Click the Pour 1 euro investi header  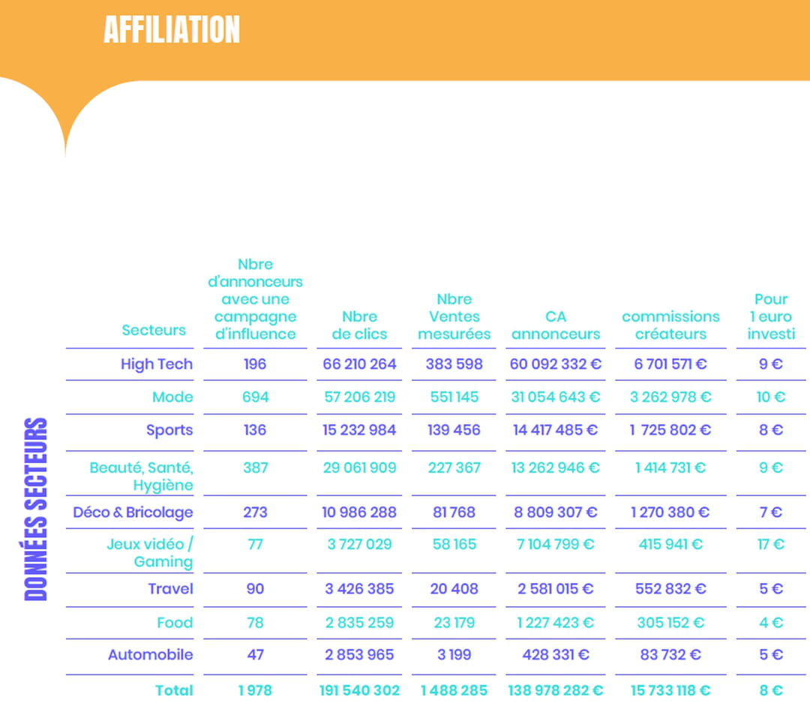pos(771,317)
